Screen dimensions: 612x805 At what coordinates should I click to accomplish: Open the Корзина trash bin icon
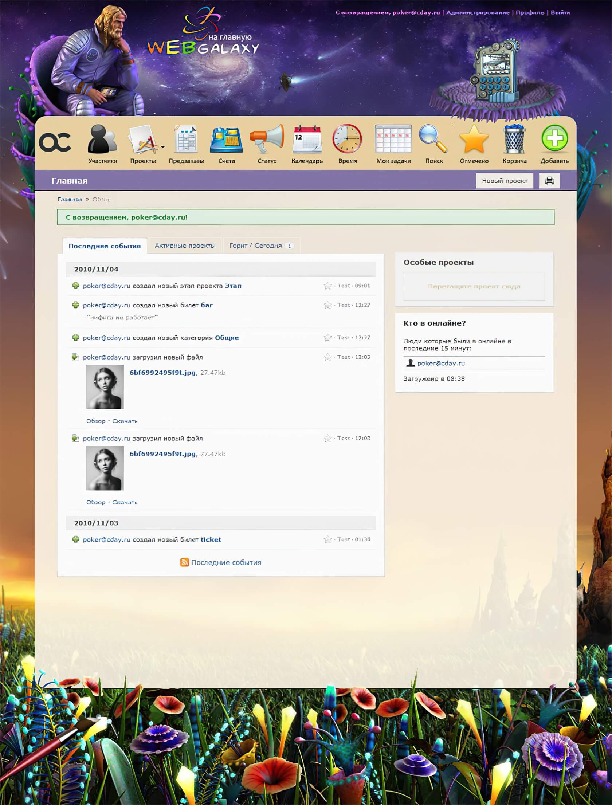point(514,139)
